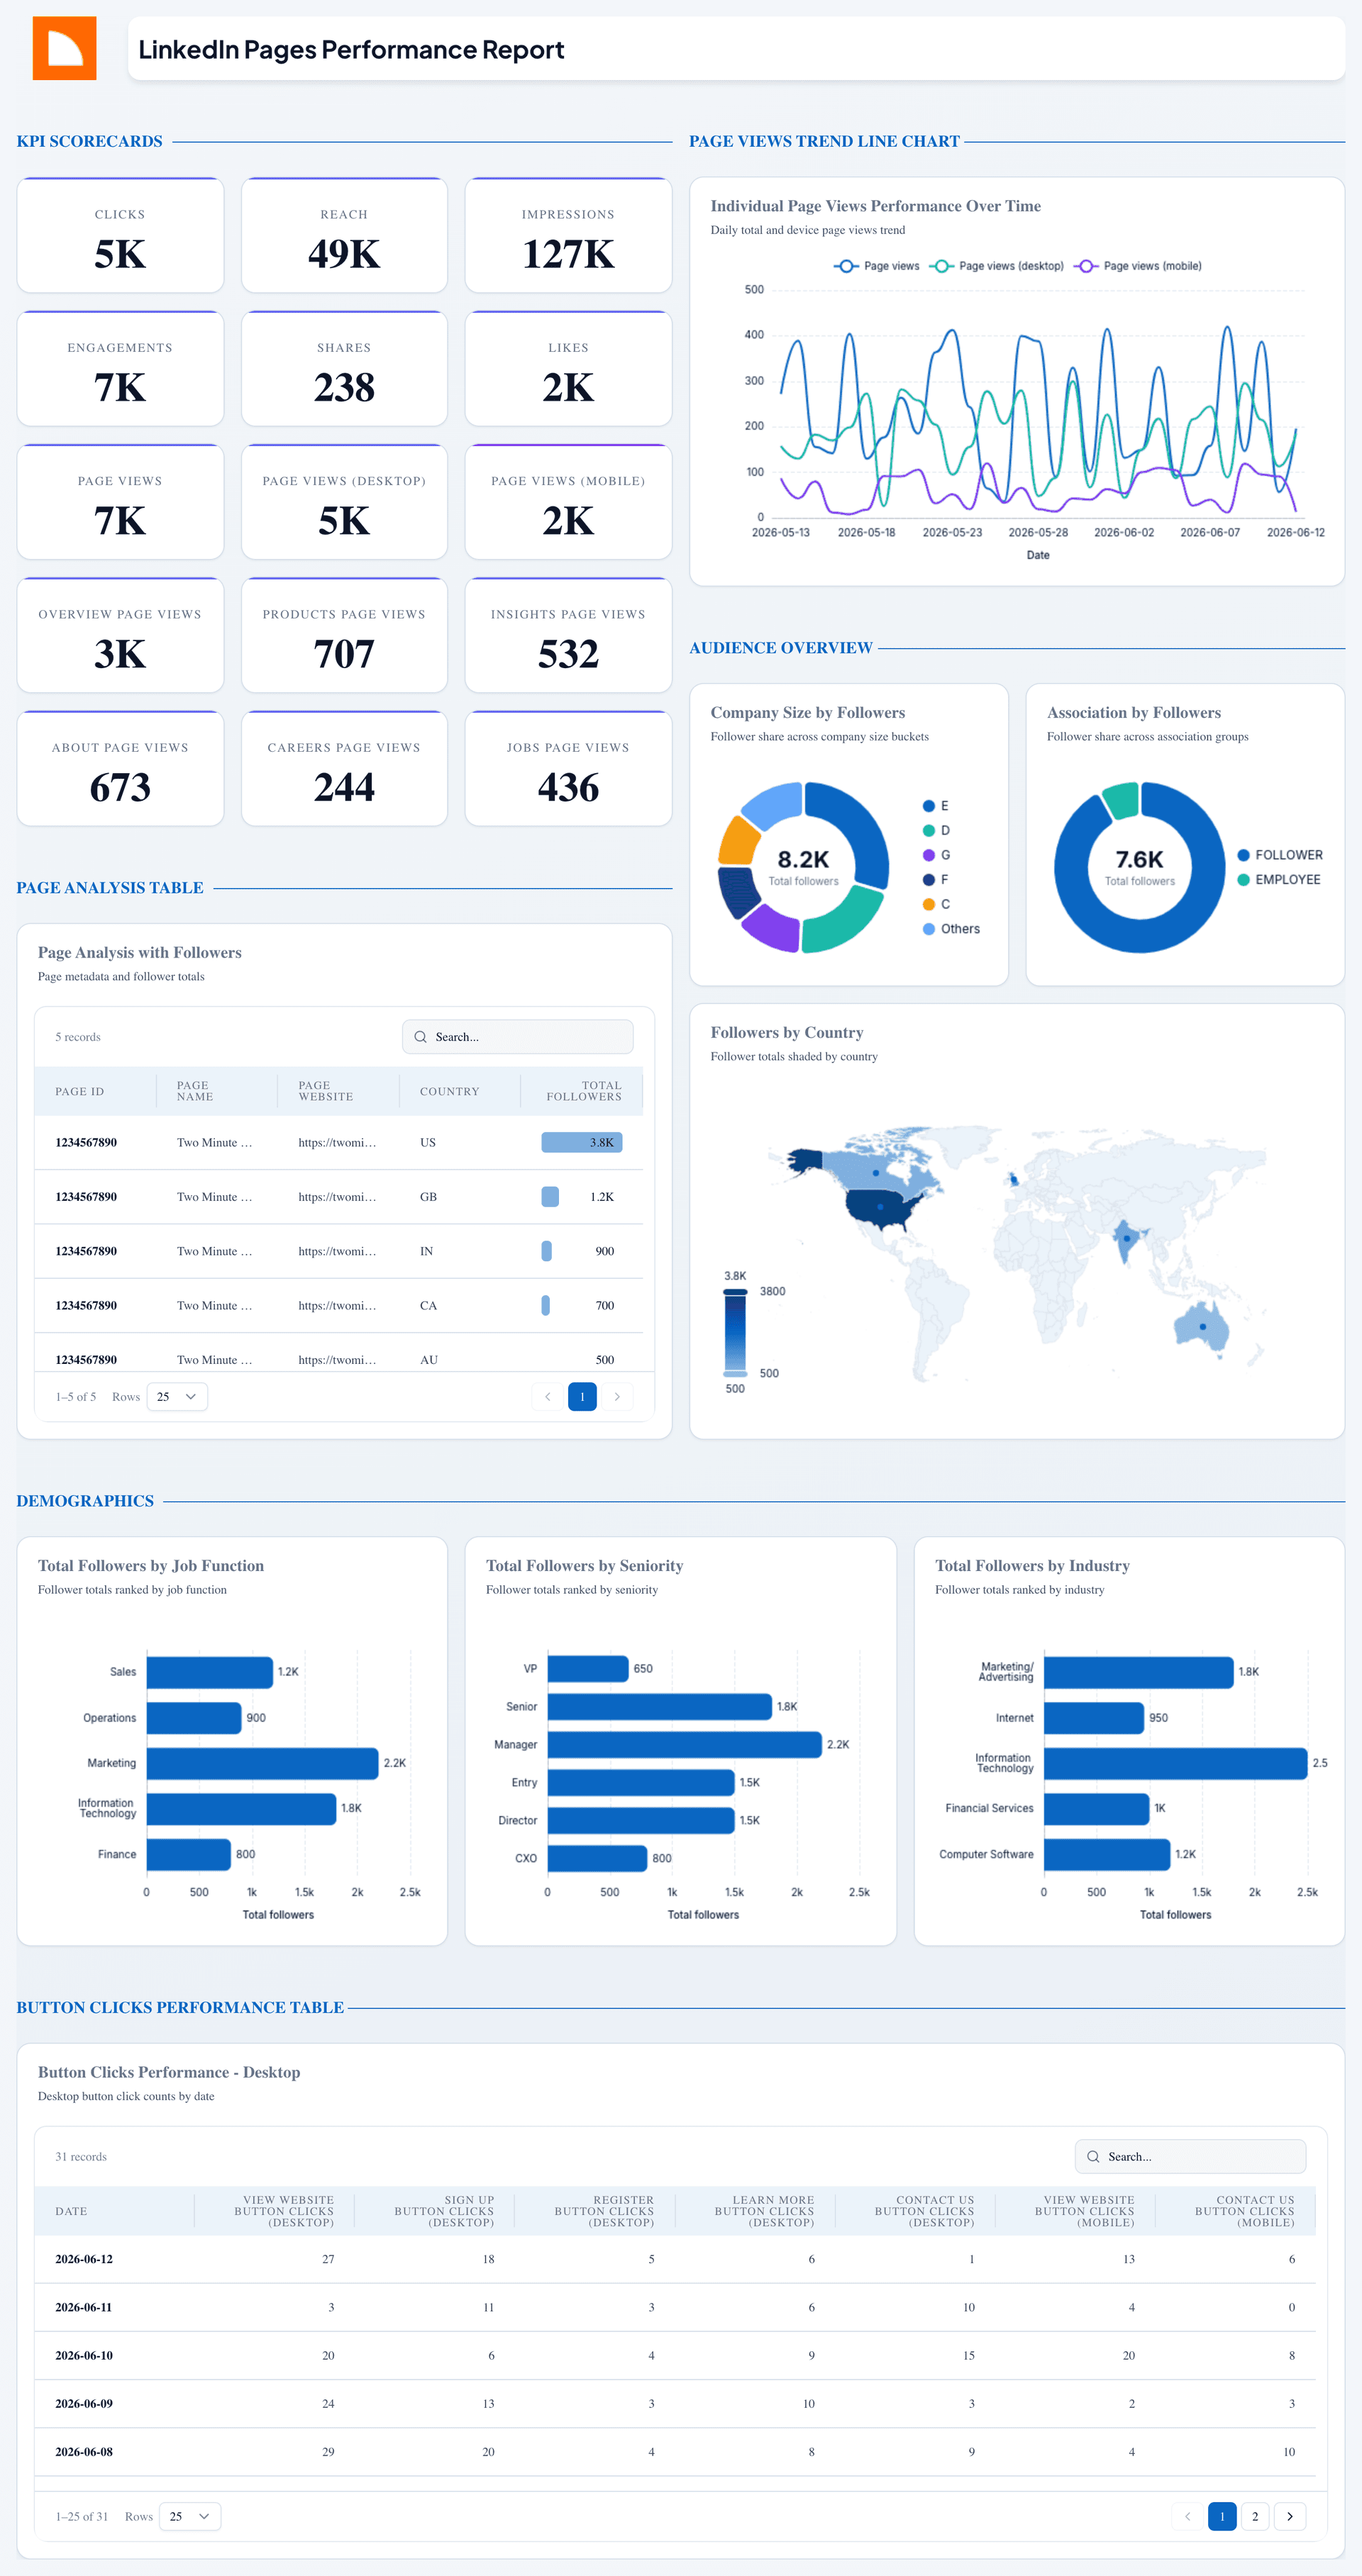The height and width of the screenshot is (2576, 1362).
Task: Click the 3.8K follower bar for US
Action: pyautogui.click(x=582, y=1142)
